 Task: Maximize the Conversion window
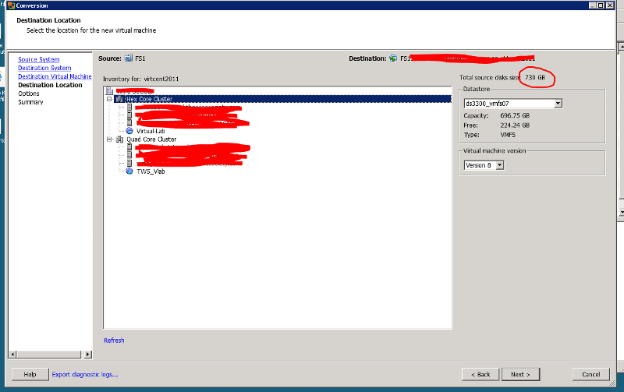[601, 5]
